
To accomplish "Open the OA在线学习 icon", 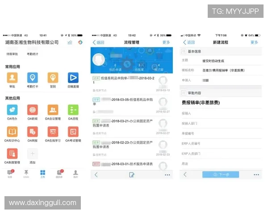I will point(53,132).
